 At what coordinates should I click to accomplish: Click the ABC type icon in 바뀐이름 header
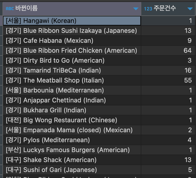pyautogui.click(x=10, y=8)
